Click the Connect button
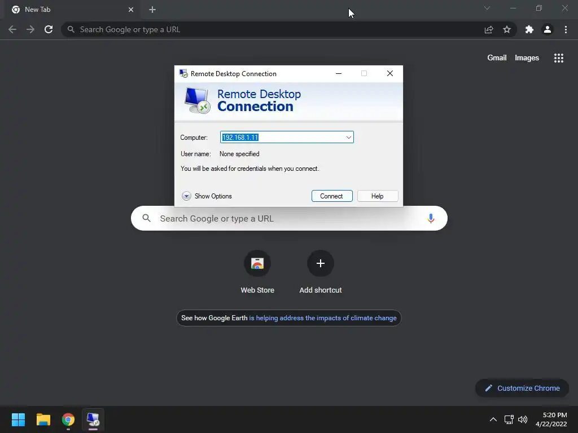 tap(332, 196)
